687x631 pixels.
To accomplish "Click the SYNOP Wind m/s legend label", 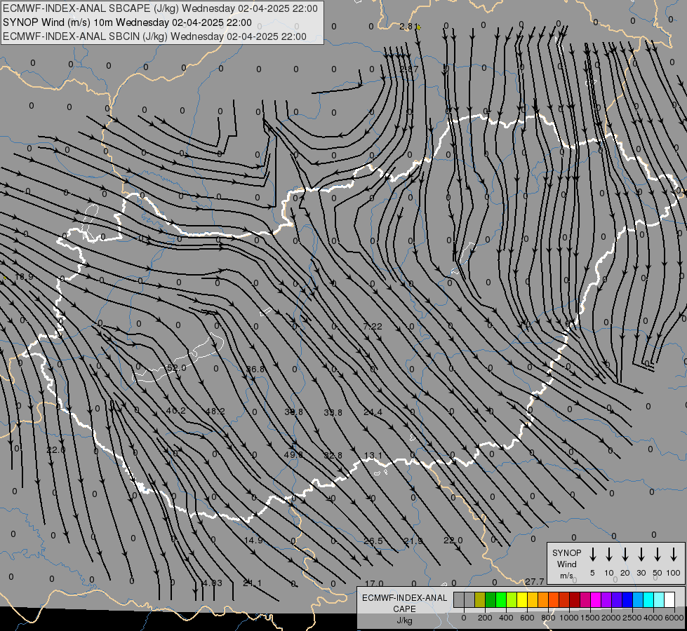I will click(566, 564).
